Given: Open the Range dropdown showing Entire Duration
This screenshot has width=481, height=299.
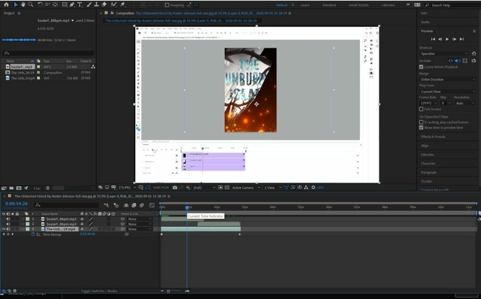Looking at the screenshot, I should [x=447, y=80].
